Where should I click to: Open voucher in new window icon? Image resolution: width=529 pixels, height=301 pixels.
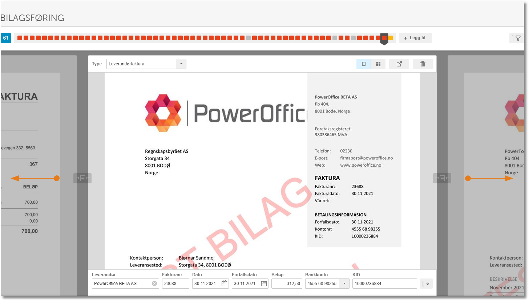399,64
